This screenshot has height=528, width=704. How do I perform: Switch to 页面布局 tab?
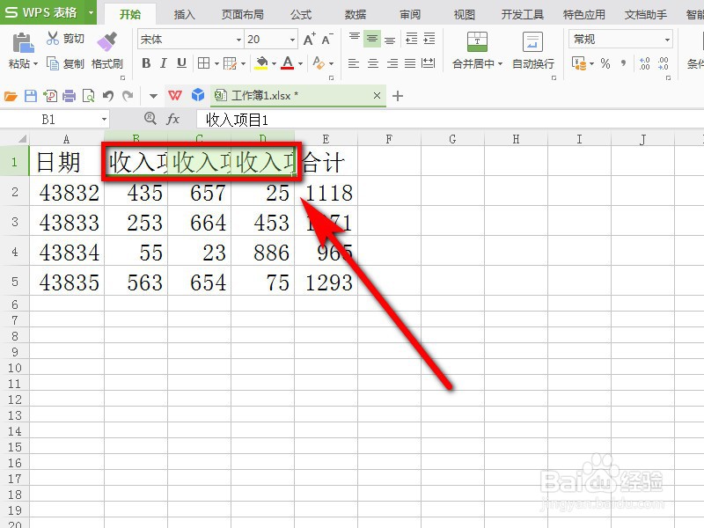tap(243, 14)
